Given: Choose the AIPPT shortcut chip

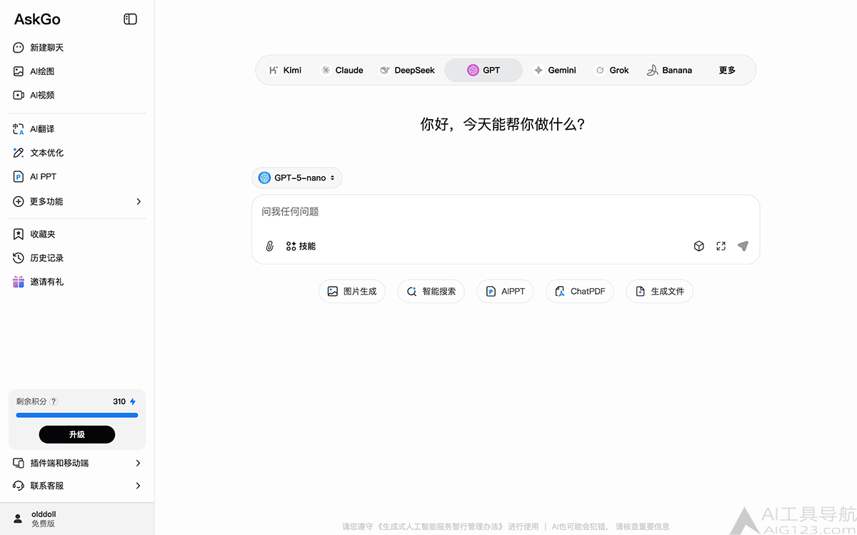Looking at the screenshot, I should click(x=505, y=291).
